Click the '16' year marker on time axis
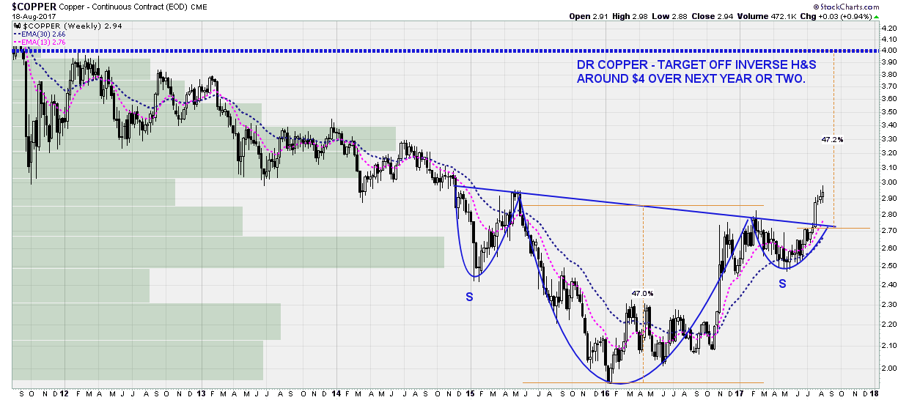This screenshot has width=909, height=400. [x=607, y=393]
